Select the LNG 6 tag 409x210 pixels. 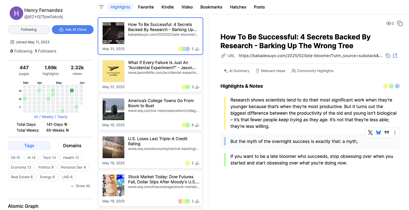click(x=67, y=177)
